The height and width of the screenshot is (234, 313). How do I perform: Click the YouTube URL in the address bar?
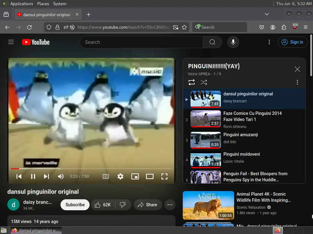point(123,27)
